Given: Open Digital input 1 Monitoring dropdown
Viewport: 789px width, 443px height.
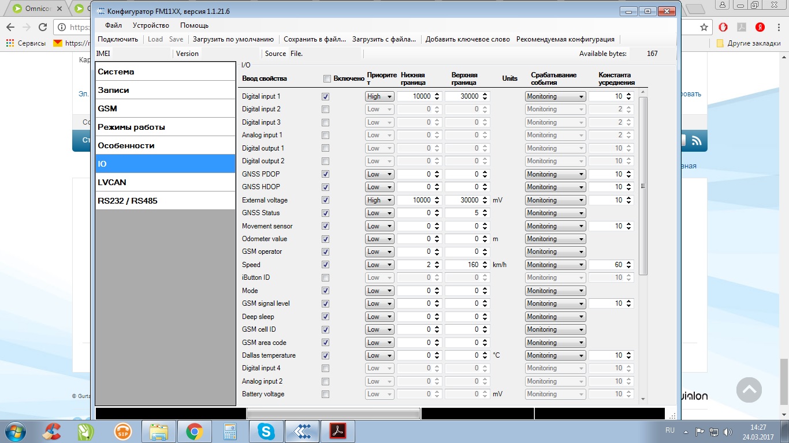Looking at the screenshot, I should click(x=555, y=96).
